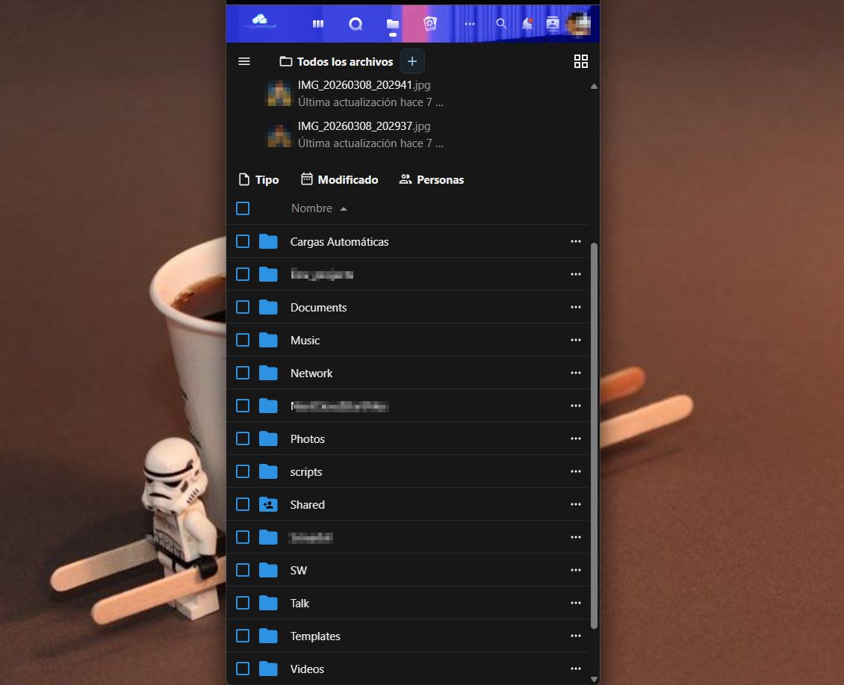Open the contacts menu icon
Screen dimensions: 844x685
pyautogui.click(x=552, y=24)
